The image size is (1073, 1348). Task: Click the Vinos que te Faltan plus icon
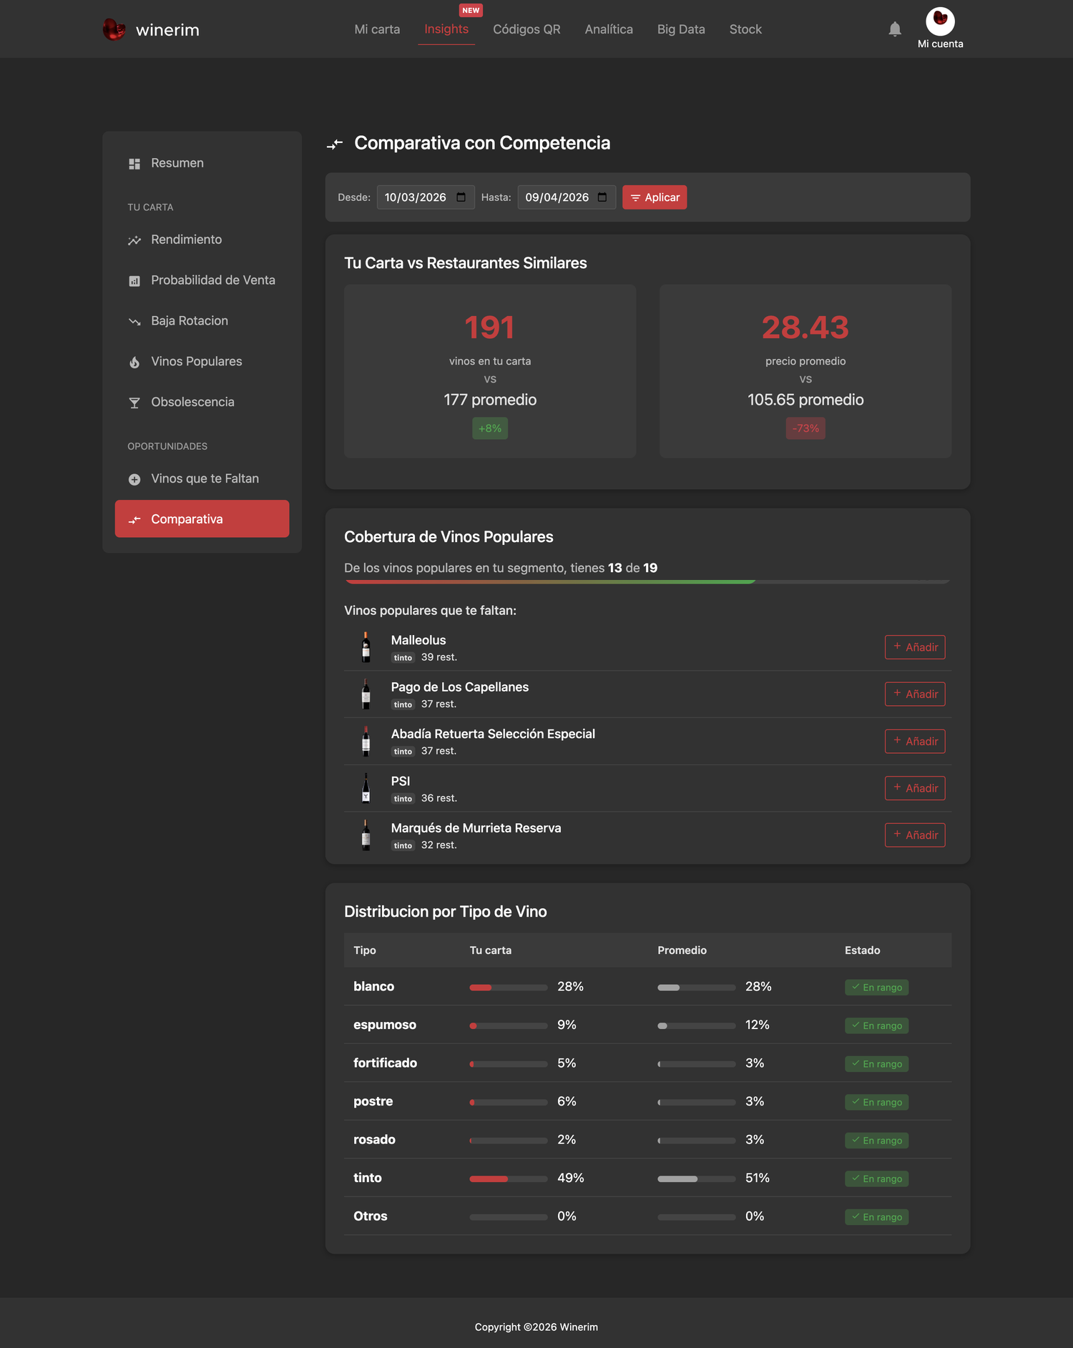(x=134, y=479)
